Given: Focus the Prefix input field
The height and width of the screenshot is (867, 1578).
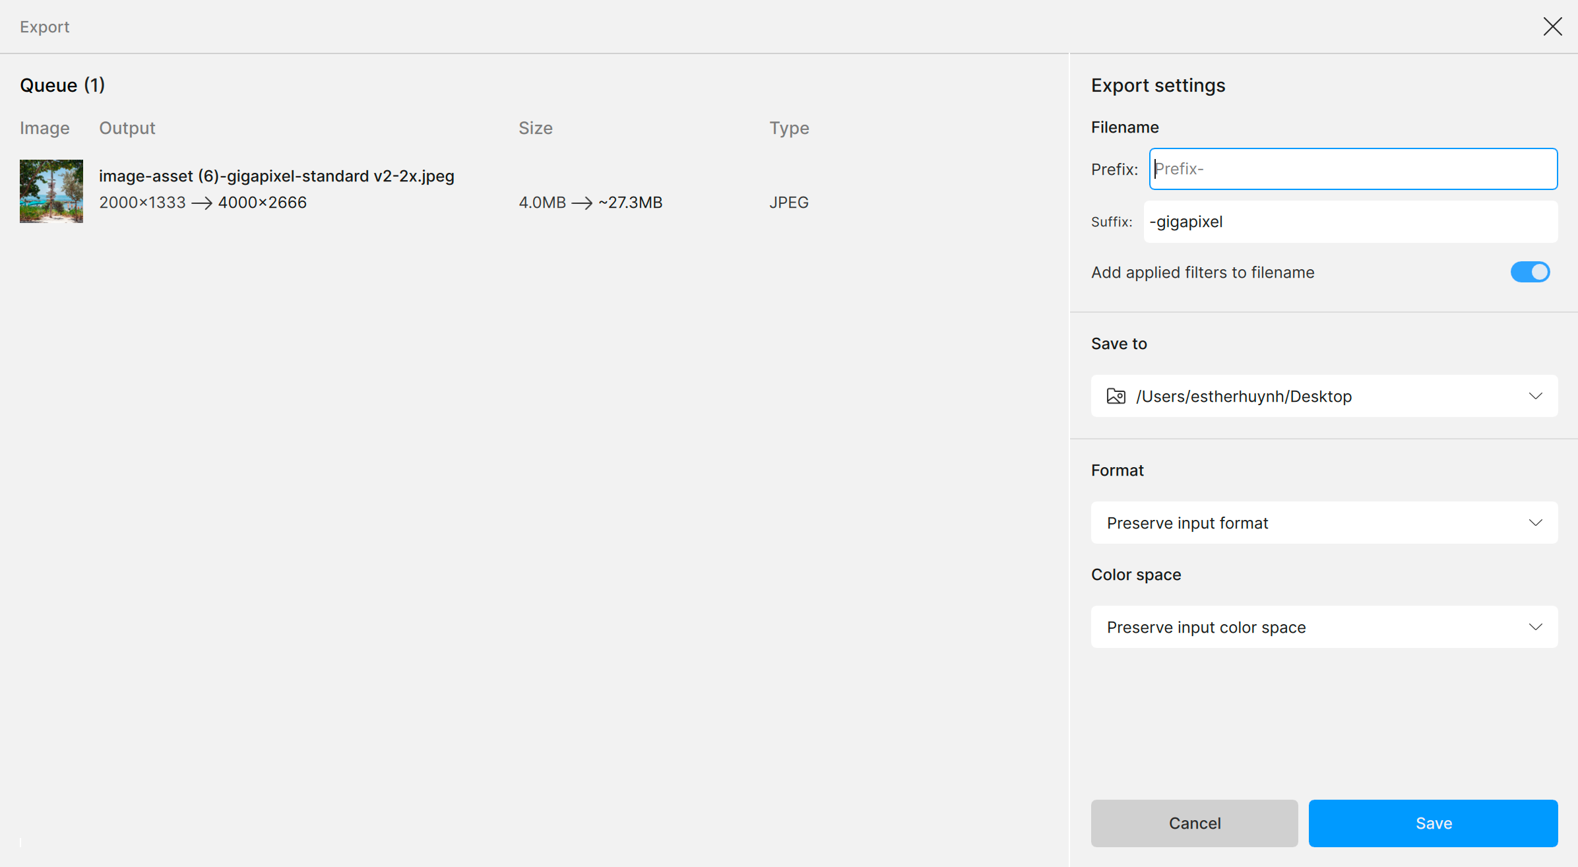Looking at the screenshot, I should (x=1352, y=169).
